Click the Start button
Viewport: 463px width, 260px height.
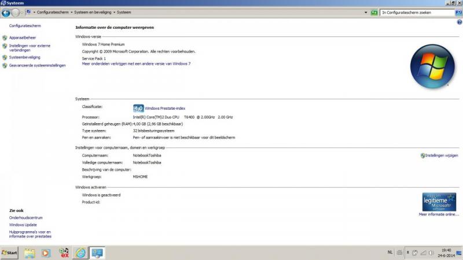click(9, 253)
